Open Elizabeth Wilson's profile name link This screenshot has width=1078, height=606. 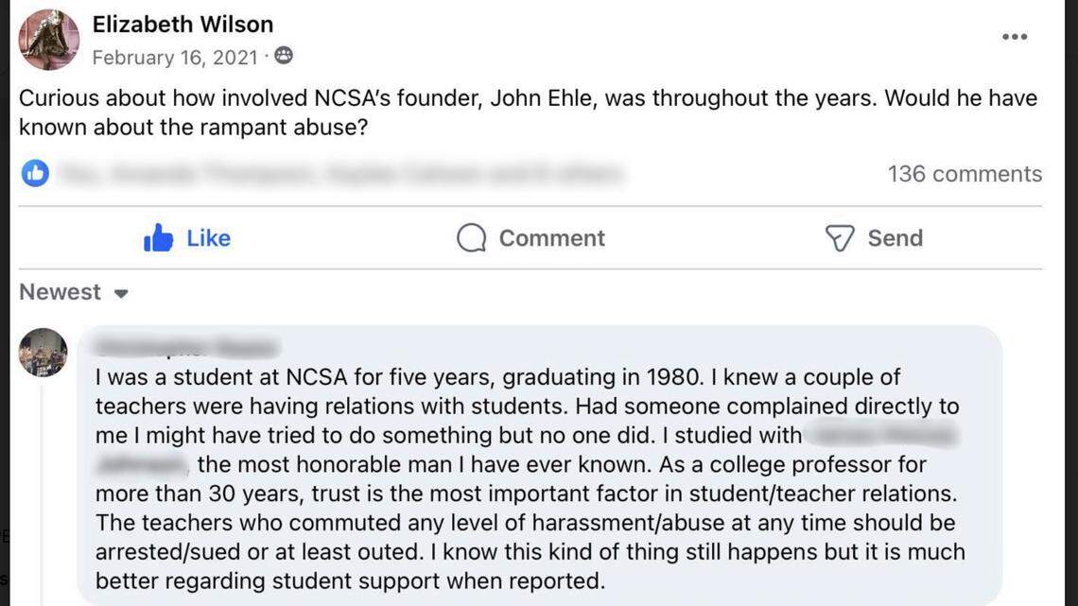click(182, 24)
